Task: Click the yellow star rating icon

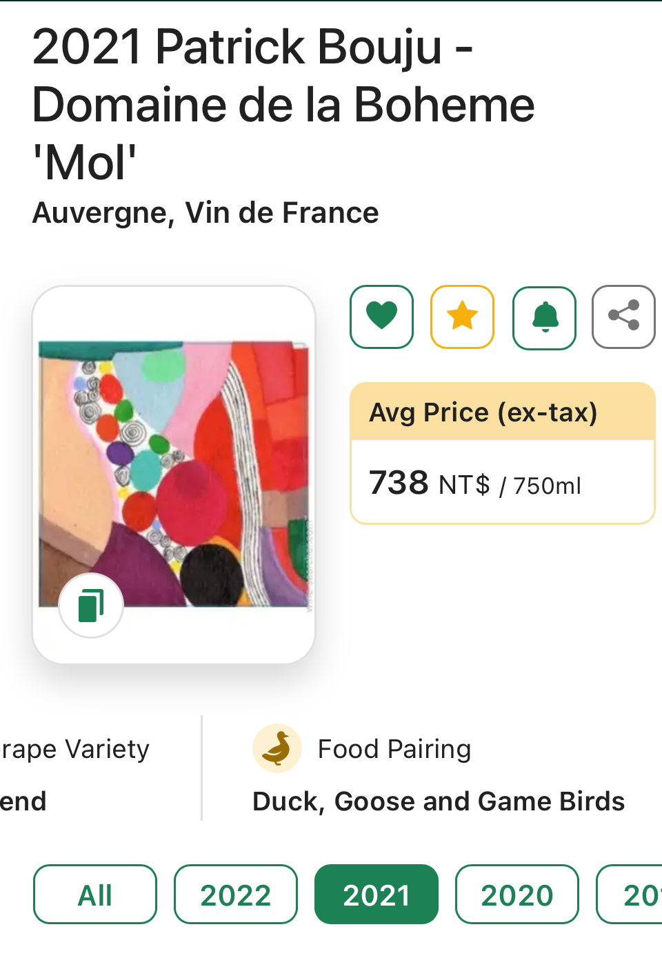Action: click(x=462, y=317)
